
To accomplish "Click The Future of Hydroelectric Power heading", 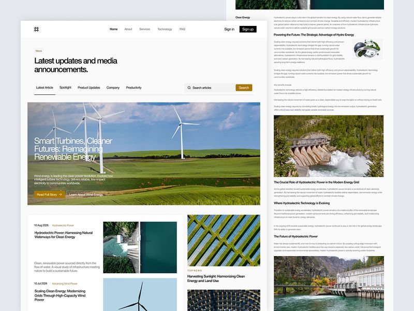I will [295, 236].
